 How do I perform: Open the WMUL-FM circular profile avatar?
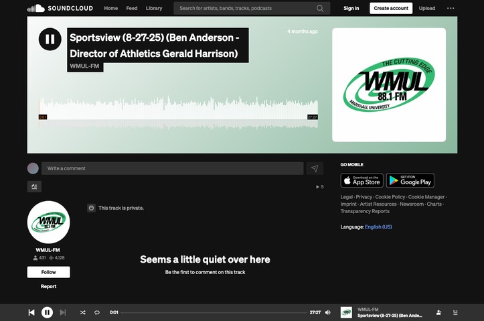(x=48, y=222)
